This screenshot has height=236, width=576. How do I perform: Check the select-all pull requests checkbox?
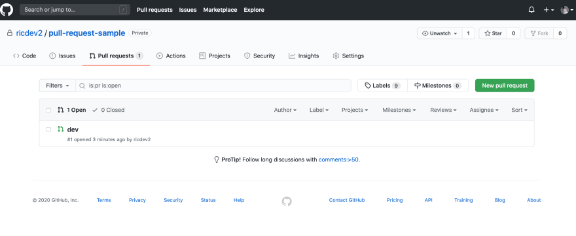click(48, 110)
